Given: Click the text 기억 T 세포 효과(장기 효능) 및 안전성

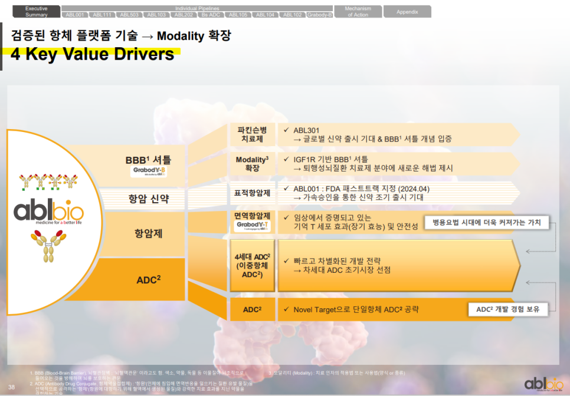Looking at the screenshot, I should pyautogui.click(x=356, y=226).
